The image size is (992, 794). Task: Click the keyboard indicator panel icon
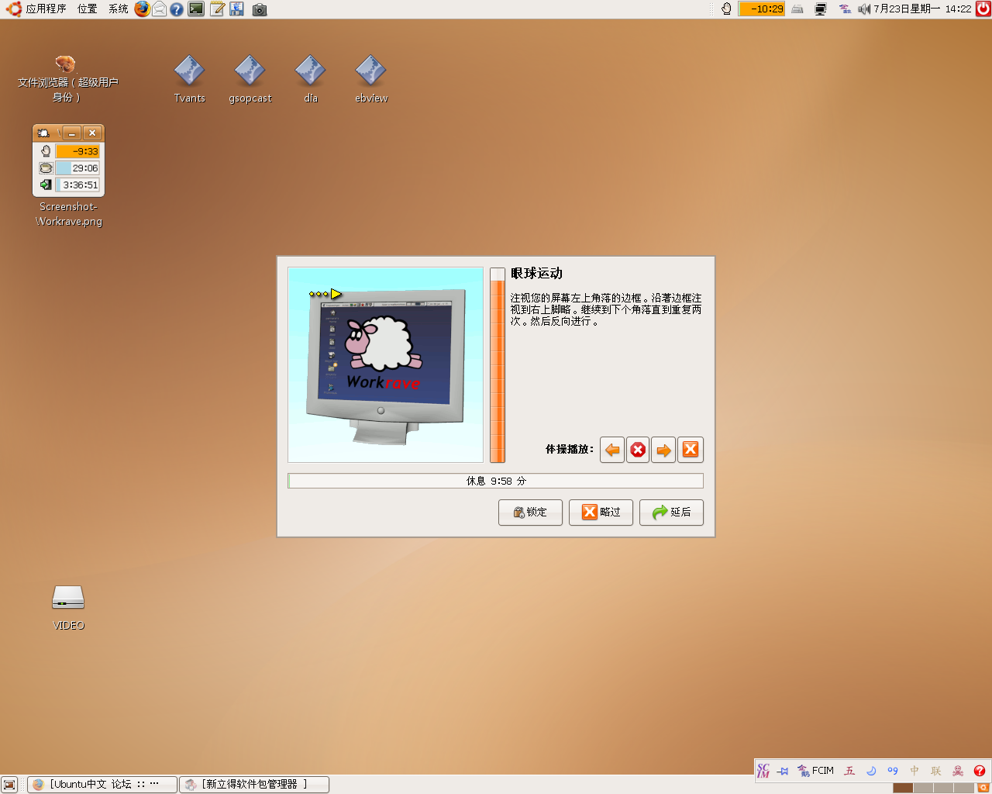(797, 9)
